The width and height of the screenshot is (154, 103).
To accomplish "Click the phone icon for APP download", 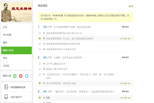I will point(6,97).
